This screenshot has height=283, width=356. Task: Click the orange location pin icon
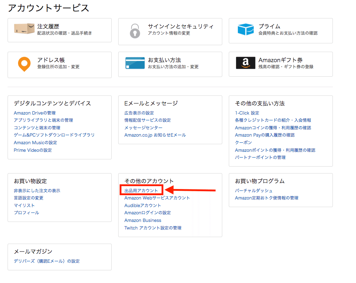click(24, 64)
